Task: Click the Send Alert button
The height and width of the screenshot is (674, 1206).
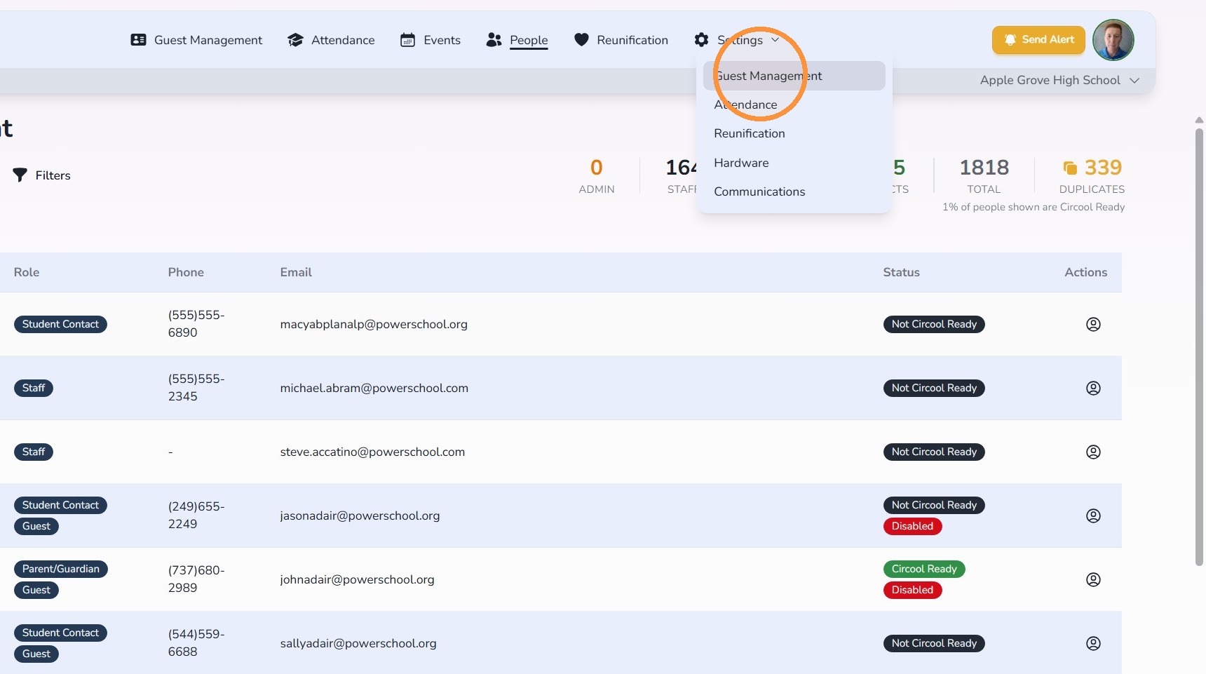Action: 1038,40
